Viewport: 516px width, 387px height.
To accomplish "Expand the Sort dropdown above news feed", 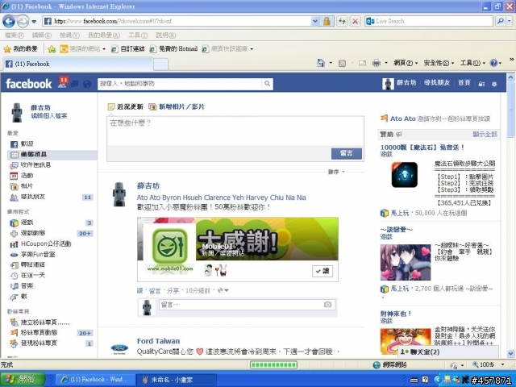I will point(336,172).
